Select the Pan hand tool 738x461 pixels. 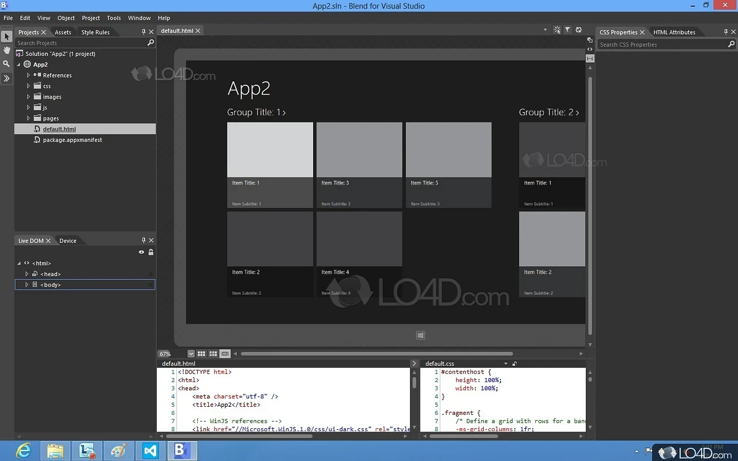click(6, 51)
